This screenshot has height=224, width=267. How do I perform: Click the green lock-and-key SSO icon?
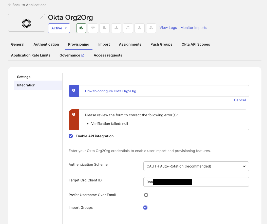click(81, 28)
